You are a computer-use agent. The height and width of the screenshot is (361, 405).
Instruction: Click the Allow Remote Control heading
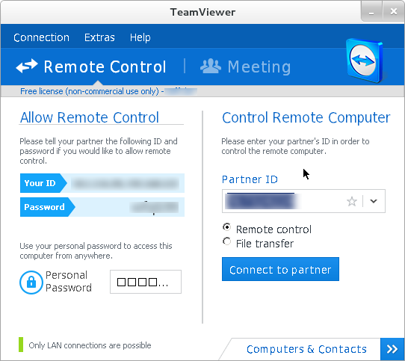(x=90, y=117)
